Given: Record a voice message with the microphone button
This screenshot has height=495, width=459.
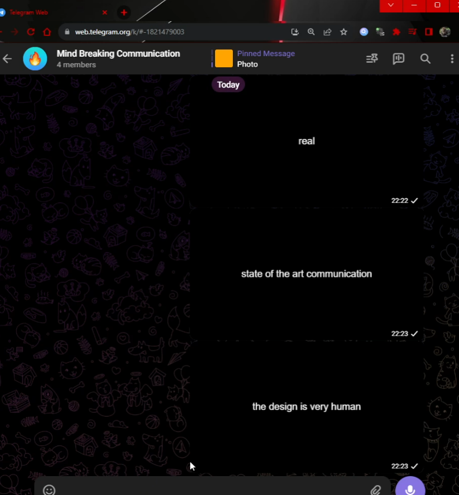Looking at the screenshot, I should (x=410, y=488).
